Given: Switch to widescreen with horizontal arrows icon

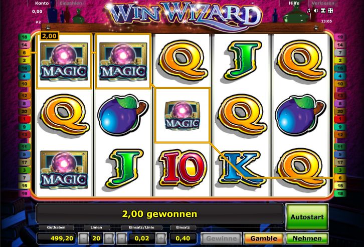Looking at the screenshot, I should pyautogui.click(x=323, y=11).
